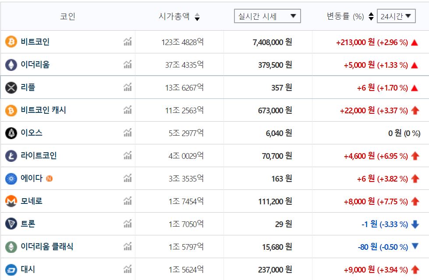Open the 비트코인 coin name link
This screenshot has height=280, width=429.
(35, 42)
